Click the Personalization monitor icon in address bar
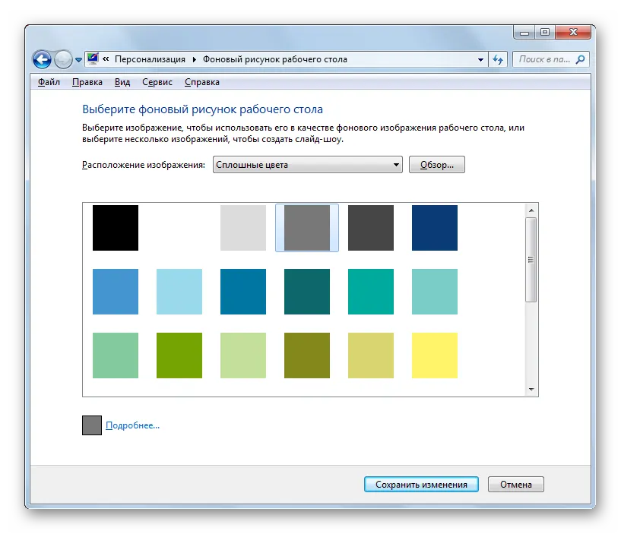This screenshot has height=534, width=621. pos(93,59)
